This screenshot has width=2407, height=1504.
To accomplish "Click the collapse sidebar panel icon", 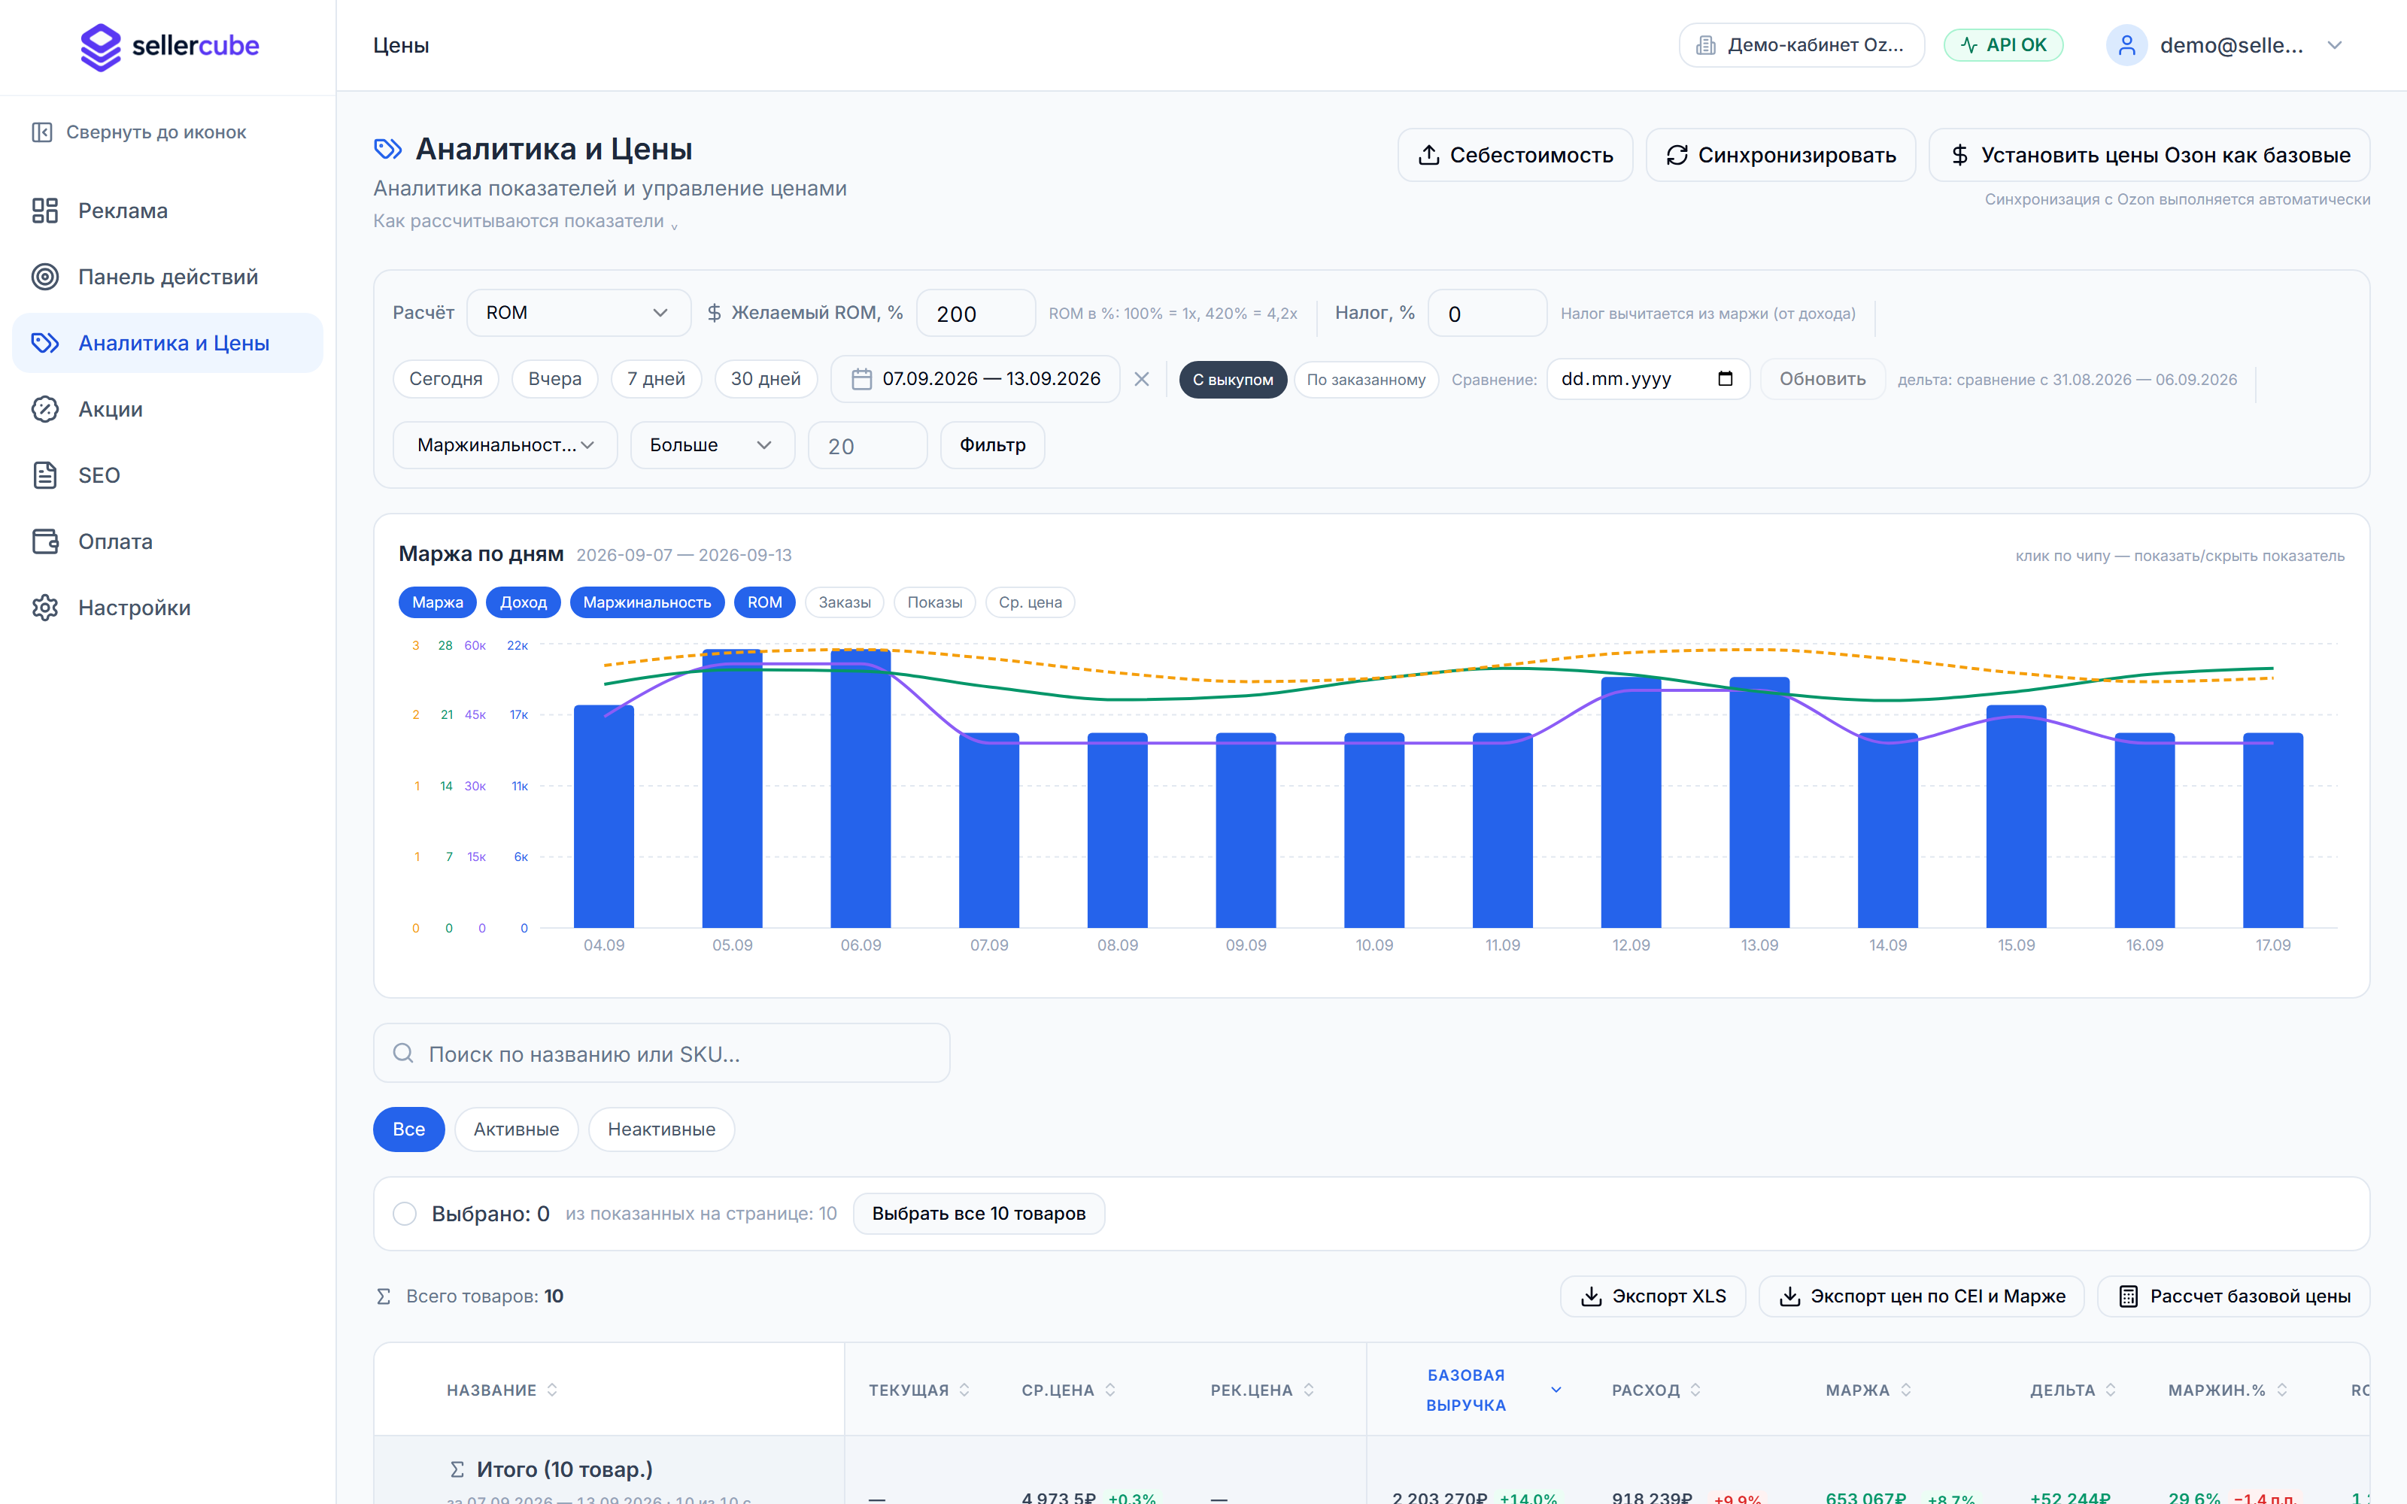I will coord(42,132).
